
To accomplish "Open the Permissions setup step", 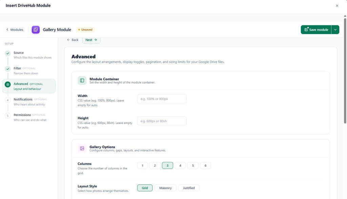I will click(29, 117).
